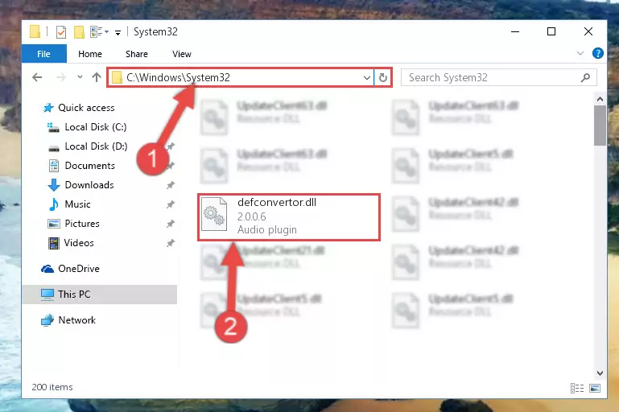The width and height of the screenshot is (619, 412).
Task: Click the pin icon beside Music
Action: pos(170,204)
